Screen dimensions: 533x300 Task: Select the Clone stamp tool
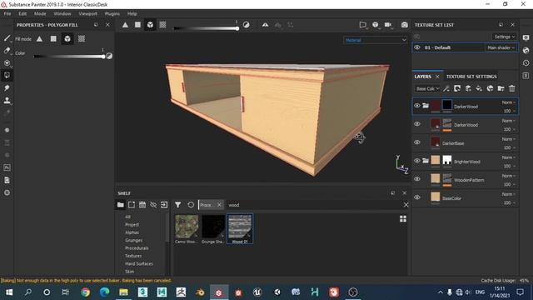(x=7, y=100)
